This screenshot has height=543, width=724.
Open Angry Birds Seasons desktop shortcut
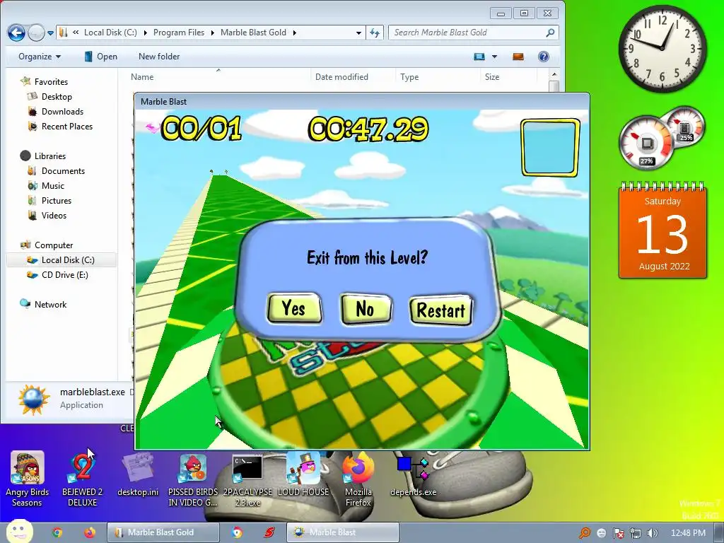point(28,479)
